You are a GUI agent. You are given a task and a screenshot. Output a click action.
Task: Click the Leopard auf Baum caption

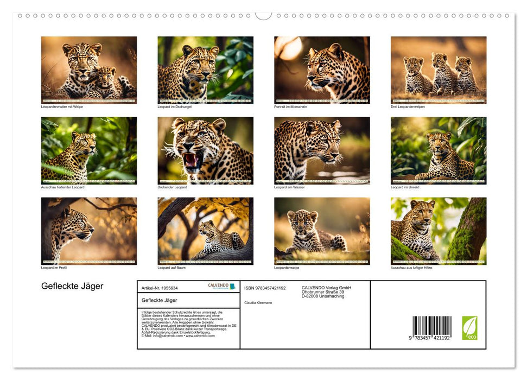(x=170, y=267)
